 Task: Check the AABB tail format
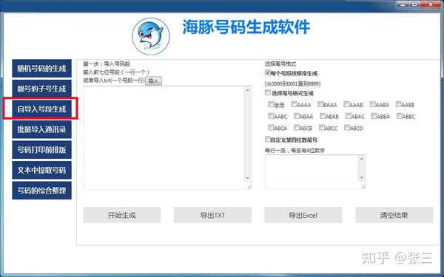(x=398, y=104)
